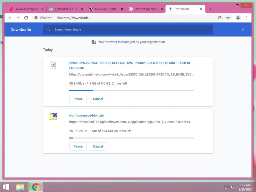Click the uploadhaven.com zip source URL

tap(130, 122)
